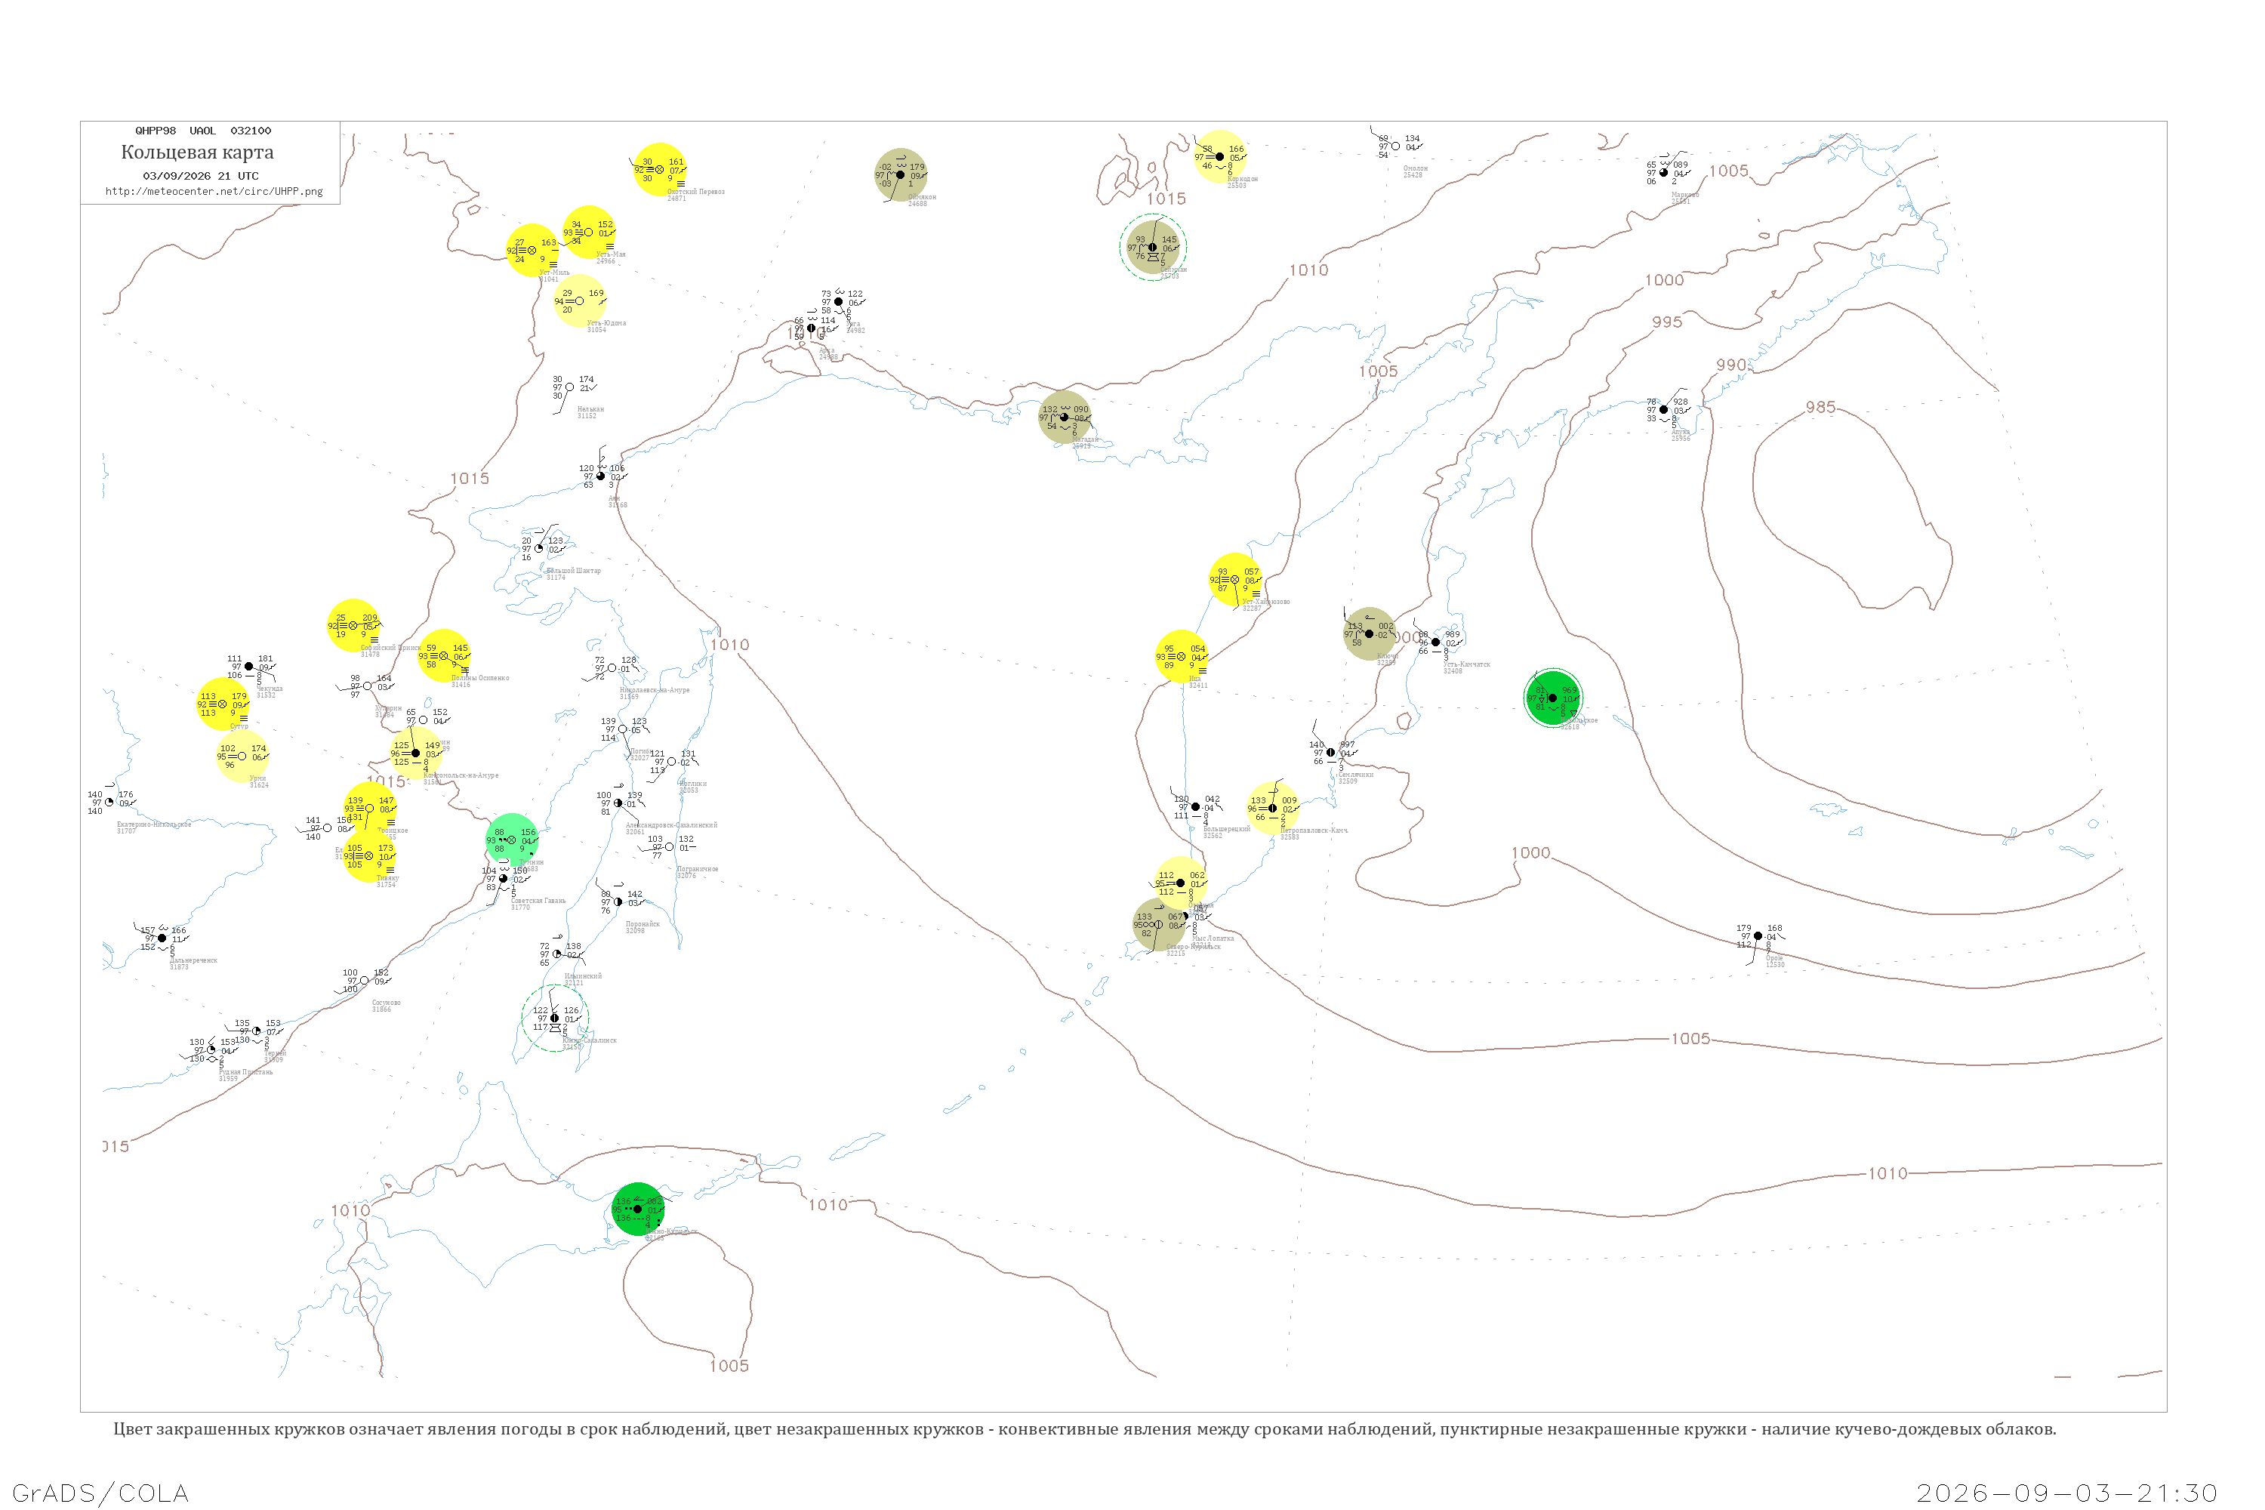Select the 990 isobar pressure label
The image size is (2265, 1510).
click(1731, 365)
